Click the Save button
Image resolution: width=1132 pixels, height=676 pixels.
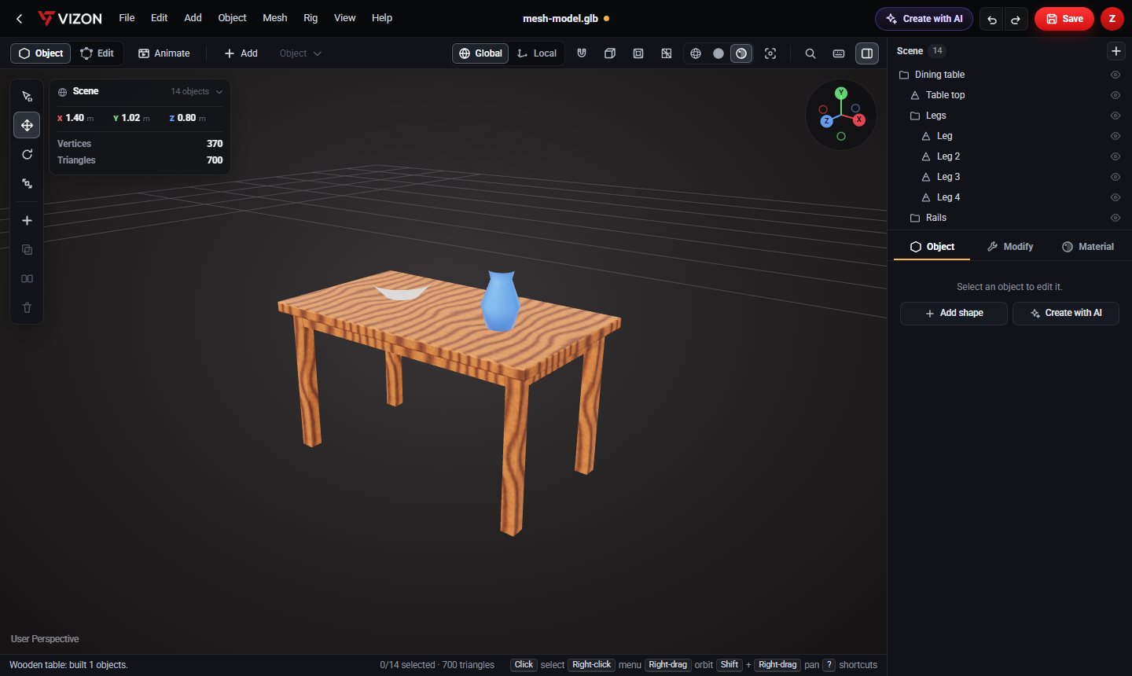1064,19
